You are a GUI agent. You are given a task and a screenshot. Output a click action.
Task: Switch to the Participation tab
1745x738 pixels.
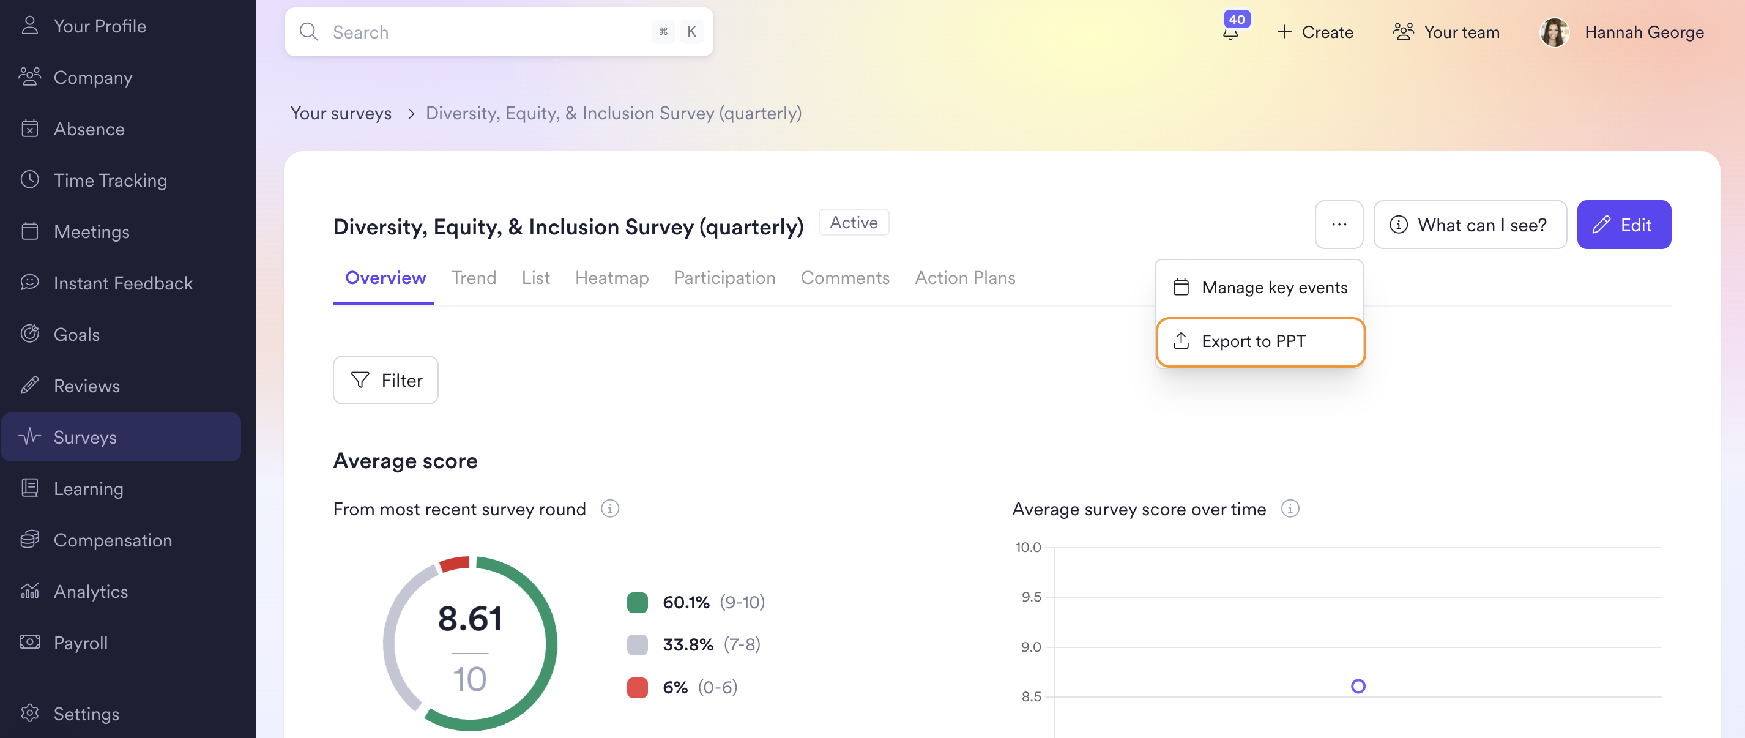[724, 278]
